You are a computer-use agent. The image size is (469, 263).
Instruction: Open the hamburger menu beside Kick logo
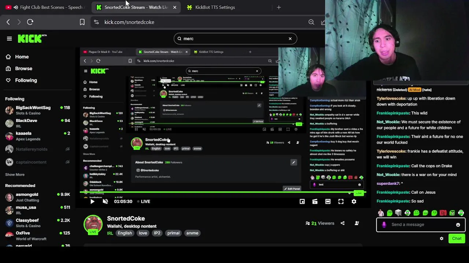click(10, 38)
